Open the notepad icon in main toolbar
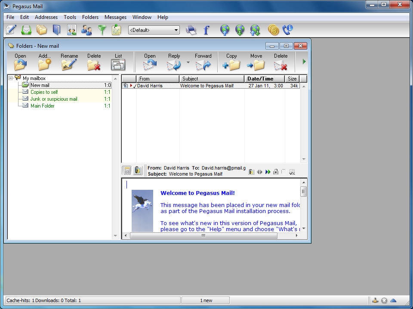This screenshot has width=413, height=309. 116,30
